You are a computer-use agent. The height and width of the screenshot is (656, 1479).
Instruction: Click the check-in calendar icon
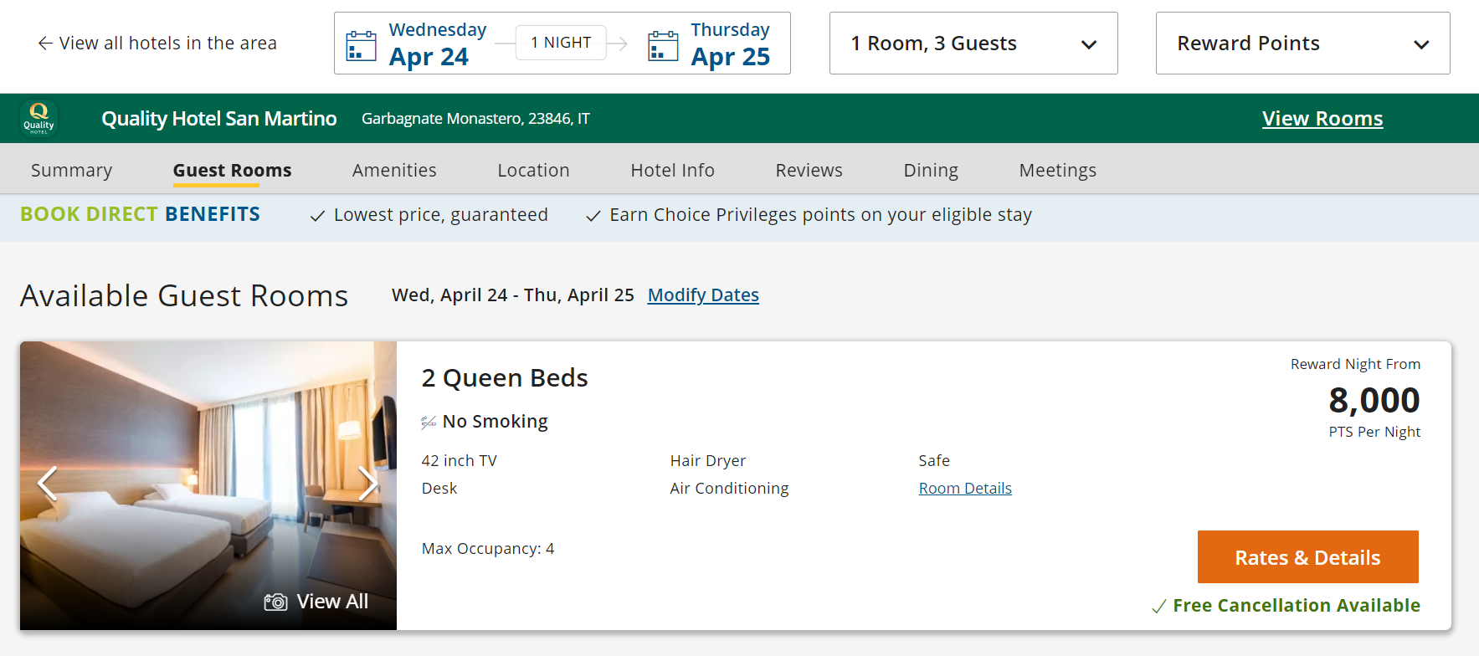click(361, 46)
